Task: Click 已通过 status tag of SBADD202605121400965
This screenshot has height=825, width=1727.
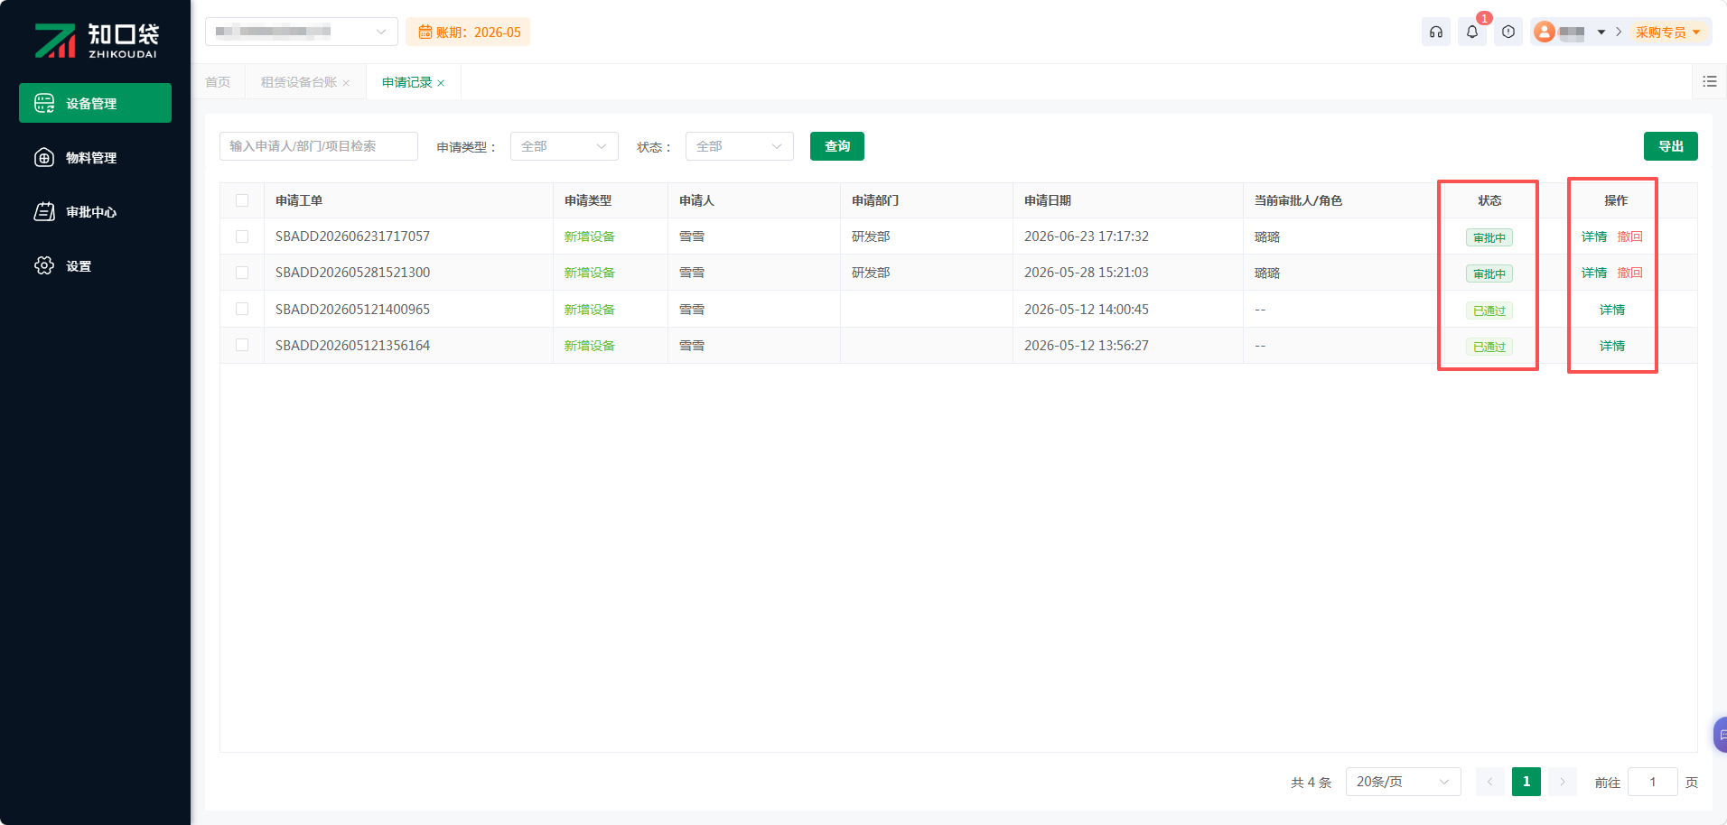Action: (x=1489, y=311)
